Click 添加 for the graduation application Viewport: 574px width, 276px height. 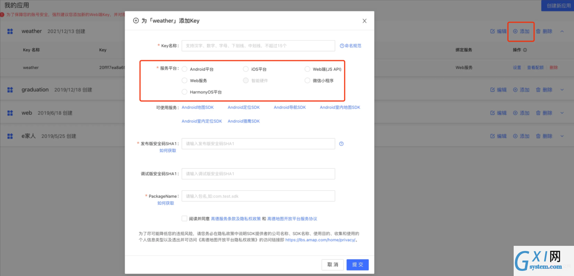(521, 90)
